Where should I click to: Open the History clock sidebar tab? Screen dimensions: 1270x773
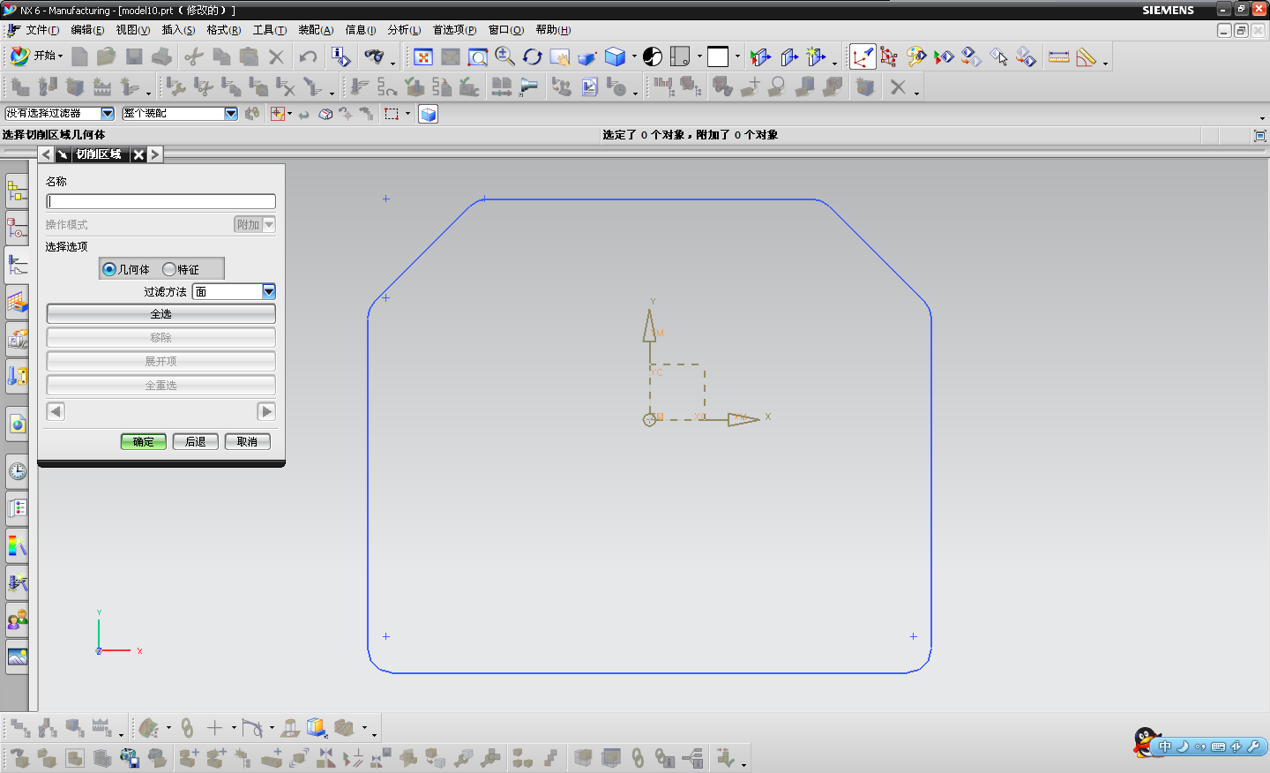(x=17, y=471)
